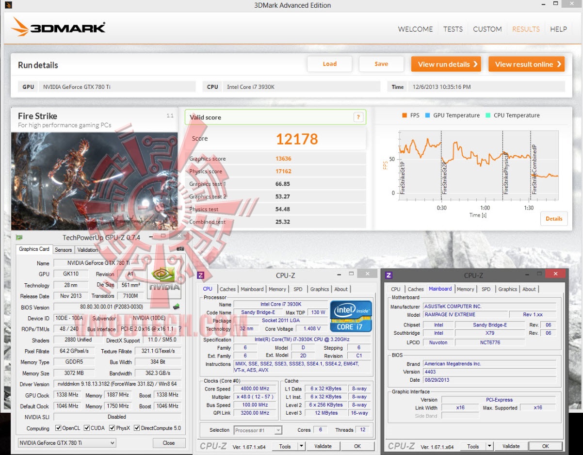Toggle the CUDA checkbox in GPU-Z
Viewport: 583px width, 455px height.
click(x=87, y=428)
